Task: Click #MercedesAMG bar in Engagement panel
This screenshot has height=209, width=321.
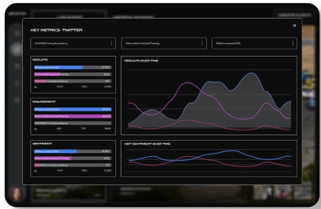Action: [x=73, y=109]
